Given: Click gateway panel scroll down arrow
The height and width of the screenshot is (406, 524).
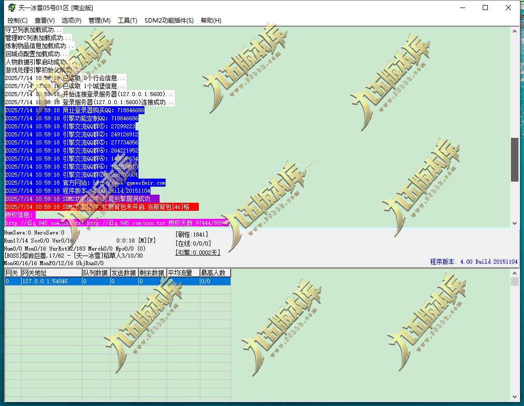Looking at the screenshot, I should coord(514,396).
